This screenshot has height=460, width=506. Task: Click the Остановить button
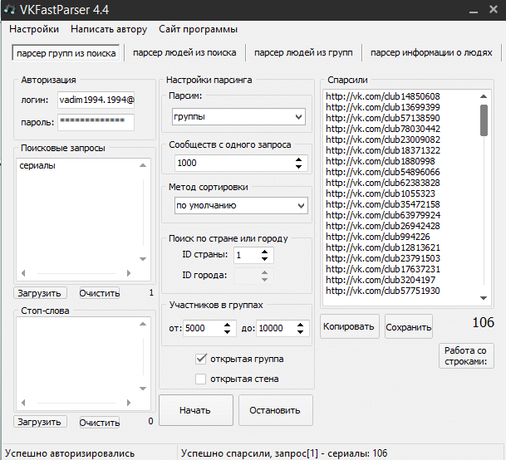(276, 410)
